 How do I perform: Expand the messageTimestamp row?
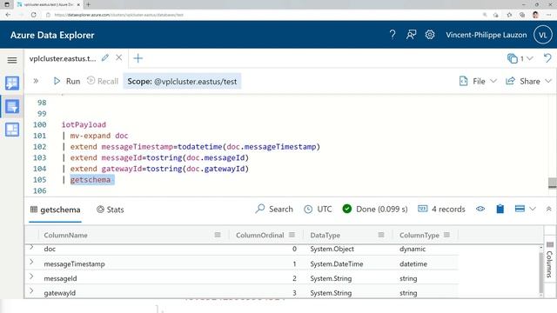click(31, 262)
